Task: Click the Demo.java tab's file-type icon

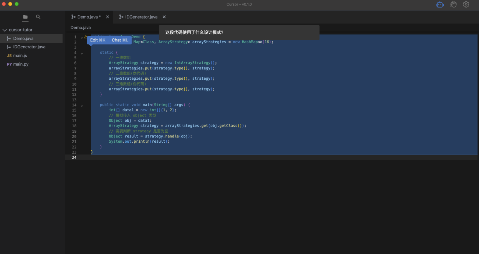Action: (x=73, y=17)
